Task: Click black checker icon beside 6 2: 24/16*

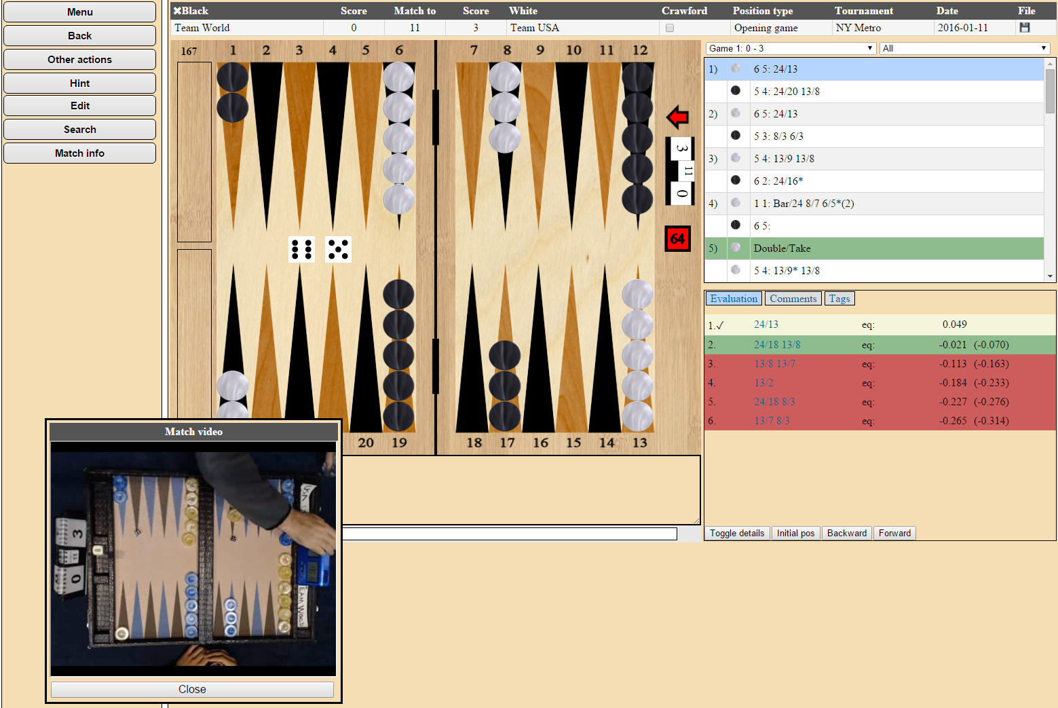Action: coord(736,181)
